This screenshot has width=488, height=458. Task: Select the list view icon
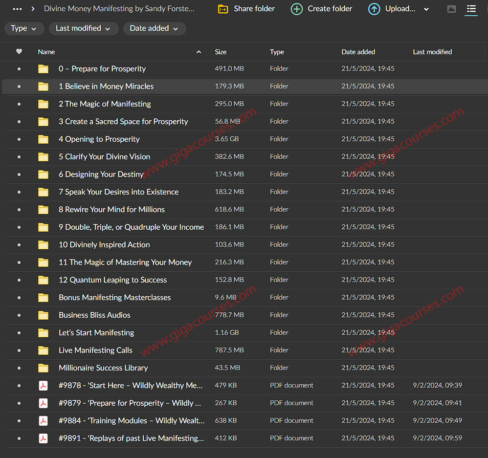471,9
